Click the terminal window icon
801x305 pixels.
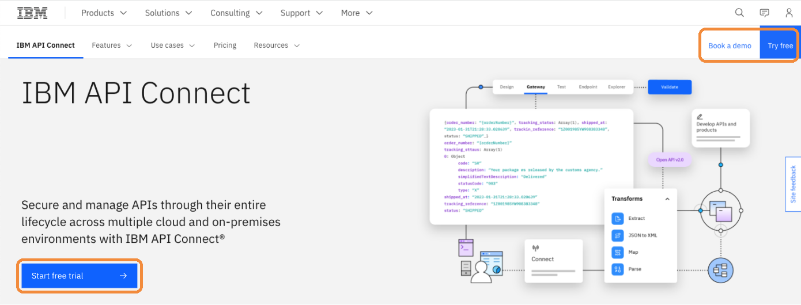click(x=466, y=247)
